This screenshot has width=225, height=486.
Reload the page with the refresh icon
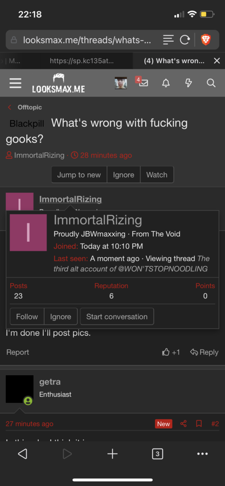tap(185, 40)
